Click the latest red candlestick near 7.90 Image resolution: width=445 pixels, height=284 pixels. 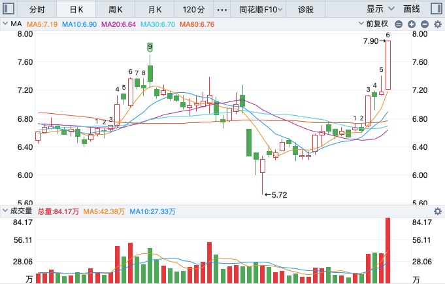[x=387, y=65]
